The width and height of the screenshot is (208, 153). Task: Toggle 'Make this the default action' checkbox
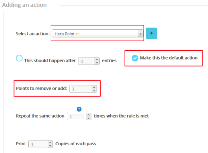click(x=135, y=58)
